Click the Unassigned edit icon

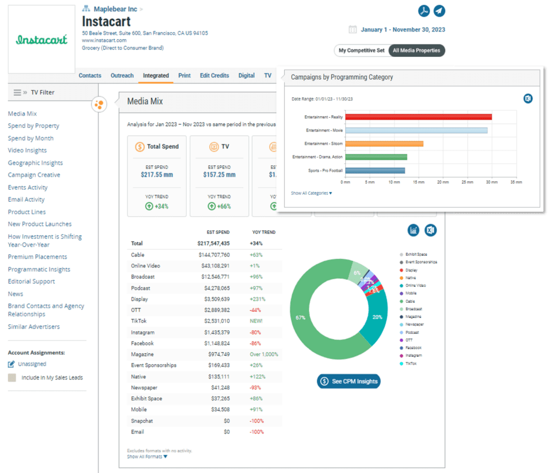coord(12,364)
